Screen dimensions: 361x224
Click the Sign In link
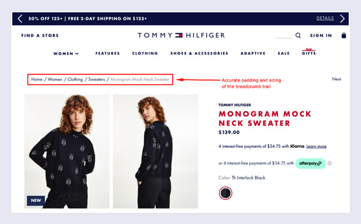[x=321, y=35]
